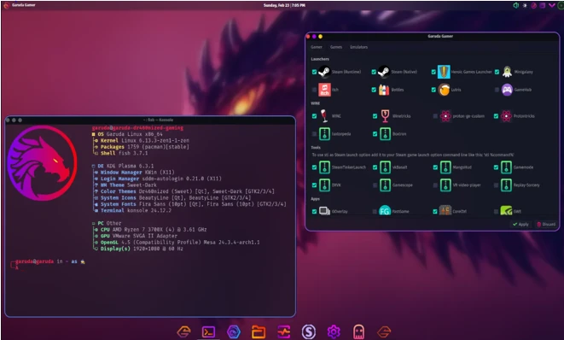This screenshot has width=564, height=340.
Task: Click the Steam (Native) launcher icon
Action: point(384,72)
